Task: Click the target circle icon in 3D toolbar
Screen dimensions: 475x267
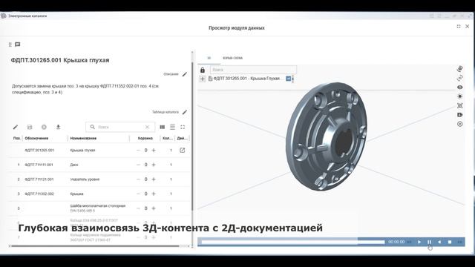Action: 460,124
